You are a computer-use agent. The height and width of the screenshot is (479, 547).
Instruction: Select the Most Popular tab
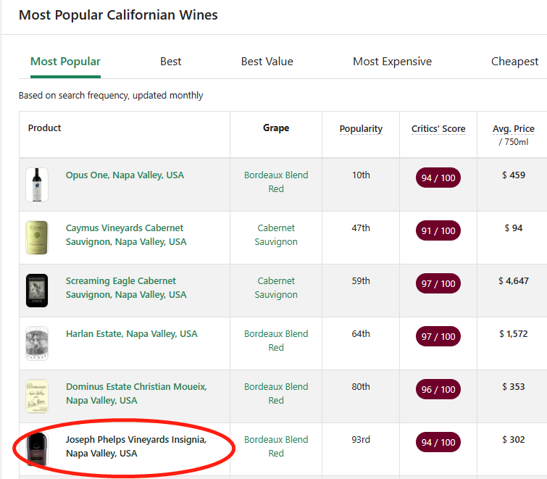pos(65,62)
